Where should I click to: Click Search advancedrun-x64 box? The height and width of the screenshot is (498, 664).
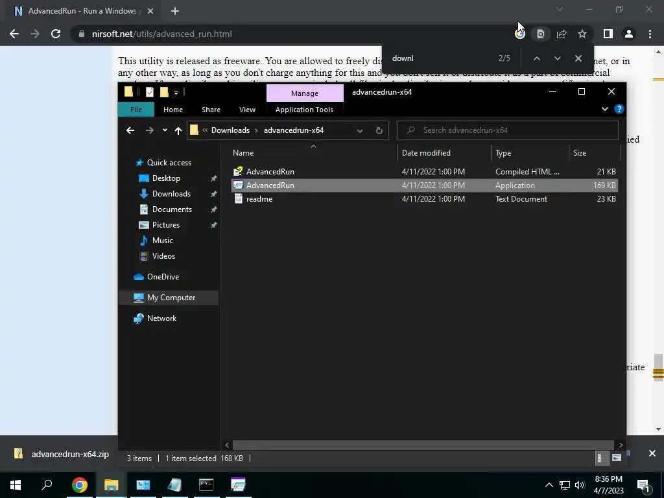coord(507,130)
